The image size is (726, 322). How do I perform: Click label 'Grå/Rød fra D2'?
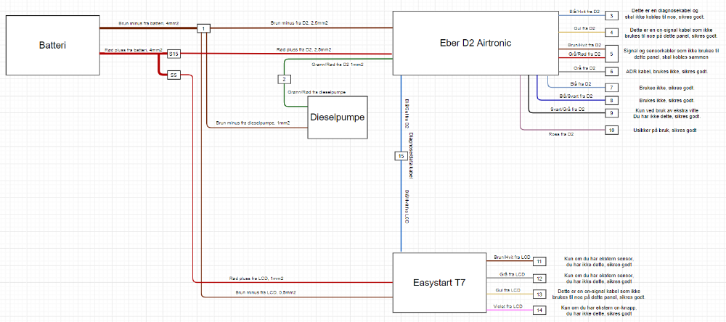[x=584, y=54]
